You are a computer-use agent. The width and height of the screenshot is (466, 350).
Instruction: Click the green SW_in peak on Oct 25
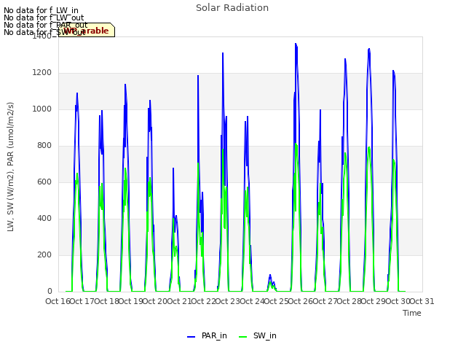tap(296, 144)
